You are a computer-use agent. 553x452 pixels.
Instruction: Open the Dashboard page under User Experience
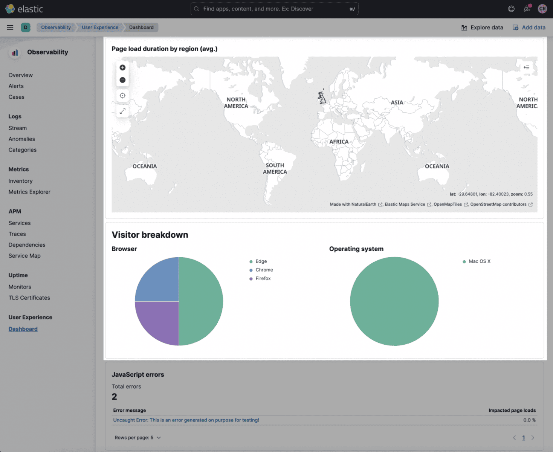(x=23, y=328)
